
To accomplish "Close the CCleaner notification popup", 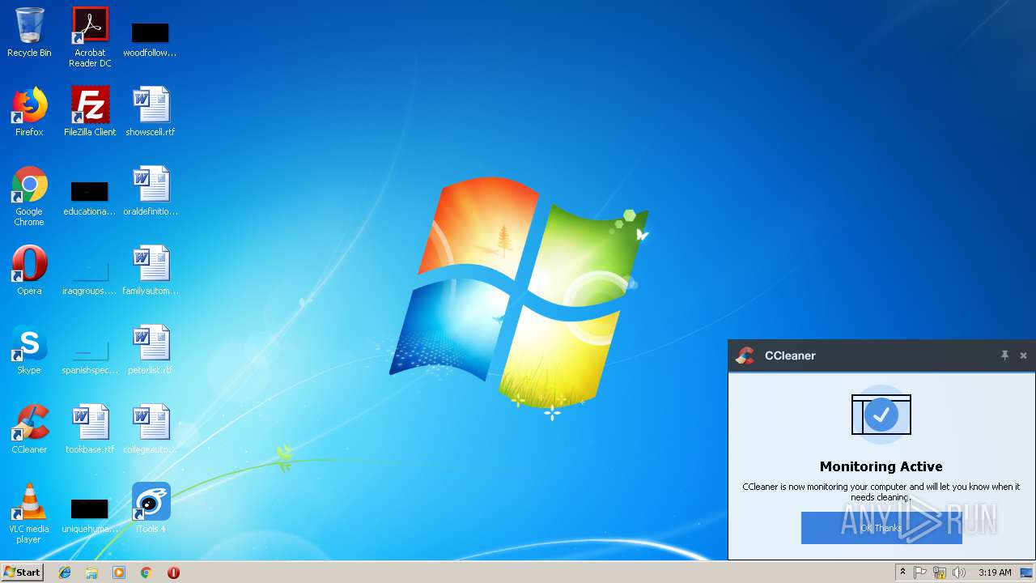I will click(1023, 355).
